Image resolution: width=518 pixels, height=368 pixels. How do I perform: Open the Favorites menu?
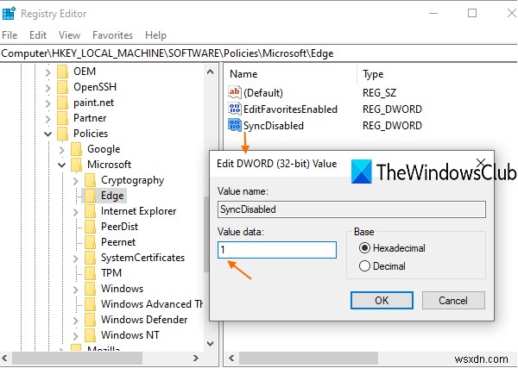tap(112, 35)
